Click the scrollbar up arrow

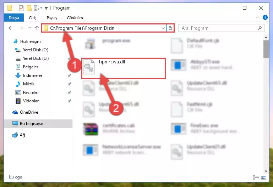[266, 38]
